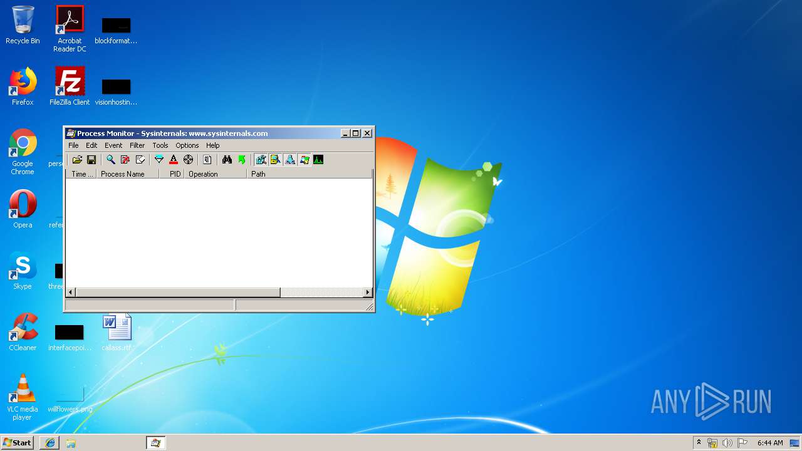
Task: Open the Event menu
Action: (113, 145)
